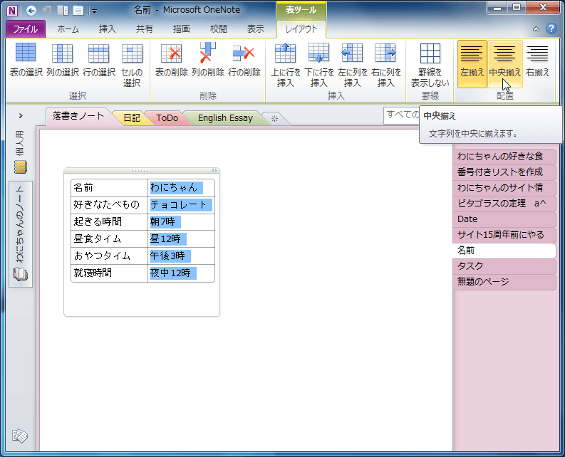Image resolution: width=565 pixels, height=457 pixels.
Task: Open page サイト15周年前にやる
Action: tap(504, 235)
